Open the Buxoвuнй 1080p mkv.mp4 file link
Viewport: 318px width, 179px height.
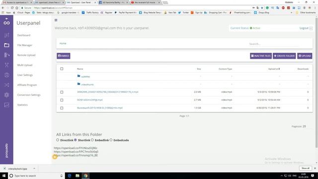point(100,108)
